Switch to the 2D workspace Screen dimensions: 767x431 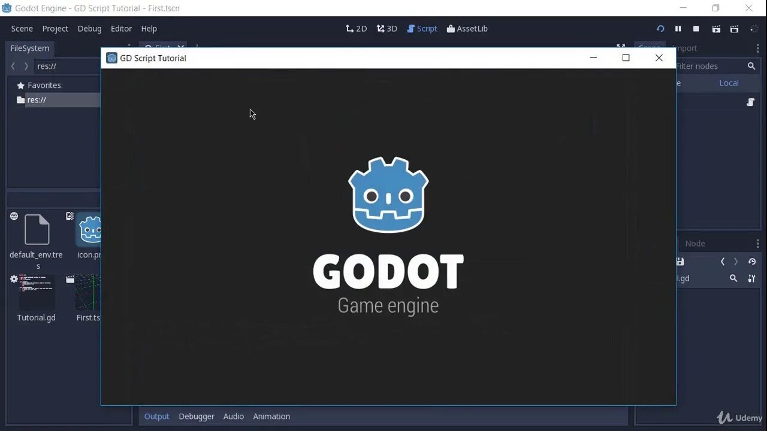tap(356, 29)
